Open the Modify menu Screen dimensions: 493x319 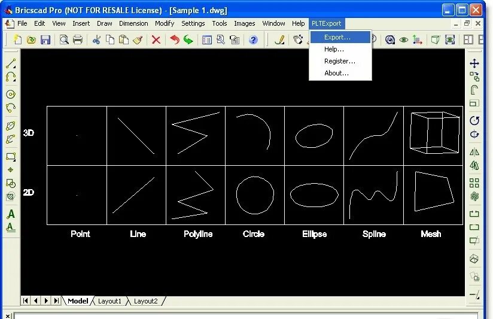165,23
